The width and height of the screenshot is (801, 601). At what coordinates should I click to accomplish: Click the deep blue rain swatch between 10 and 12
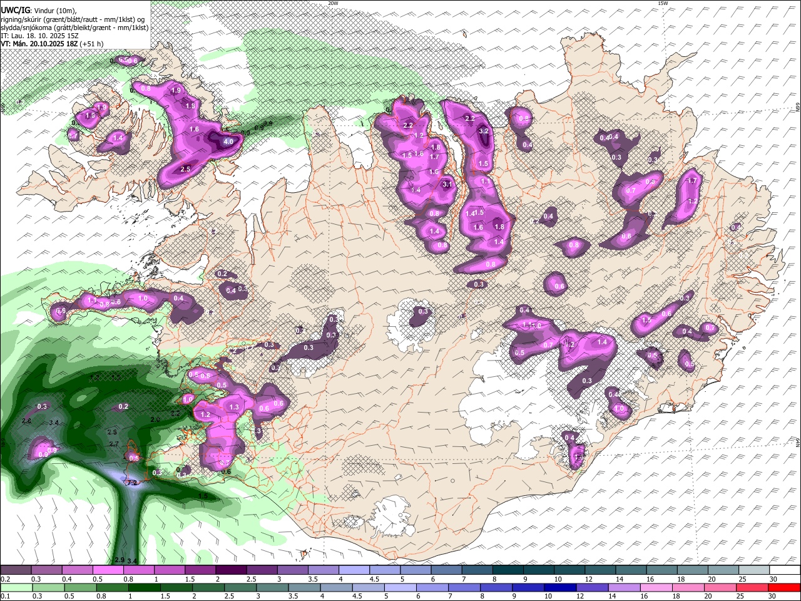[x=559, y=588]
